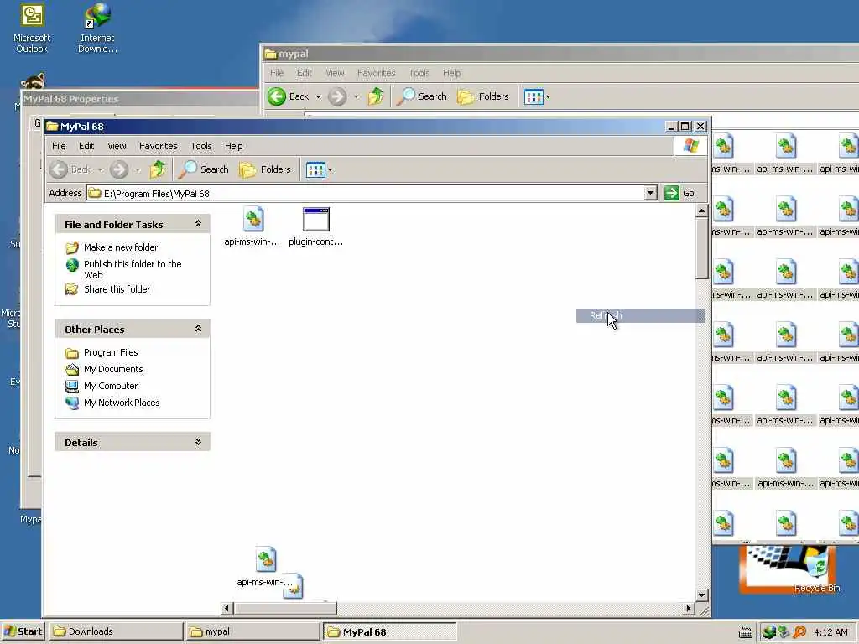Open Search in MyPal 68 toolbar

(x=204, y=169)
